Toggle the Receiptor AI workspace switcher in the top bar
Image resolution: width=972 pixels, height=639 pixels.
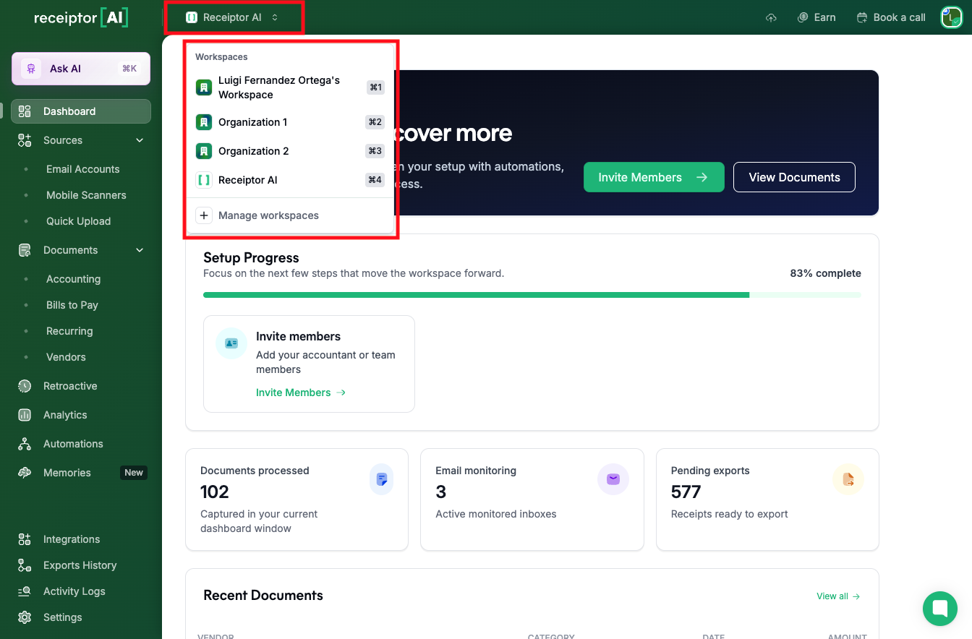[232, 17]
